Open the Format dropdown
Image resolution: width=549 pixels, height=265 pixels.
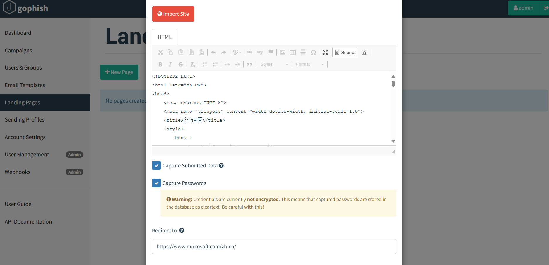click(x=309, y=64)
